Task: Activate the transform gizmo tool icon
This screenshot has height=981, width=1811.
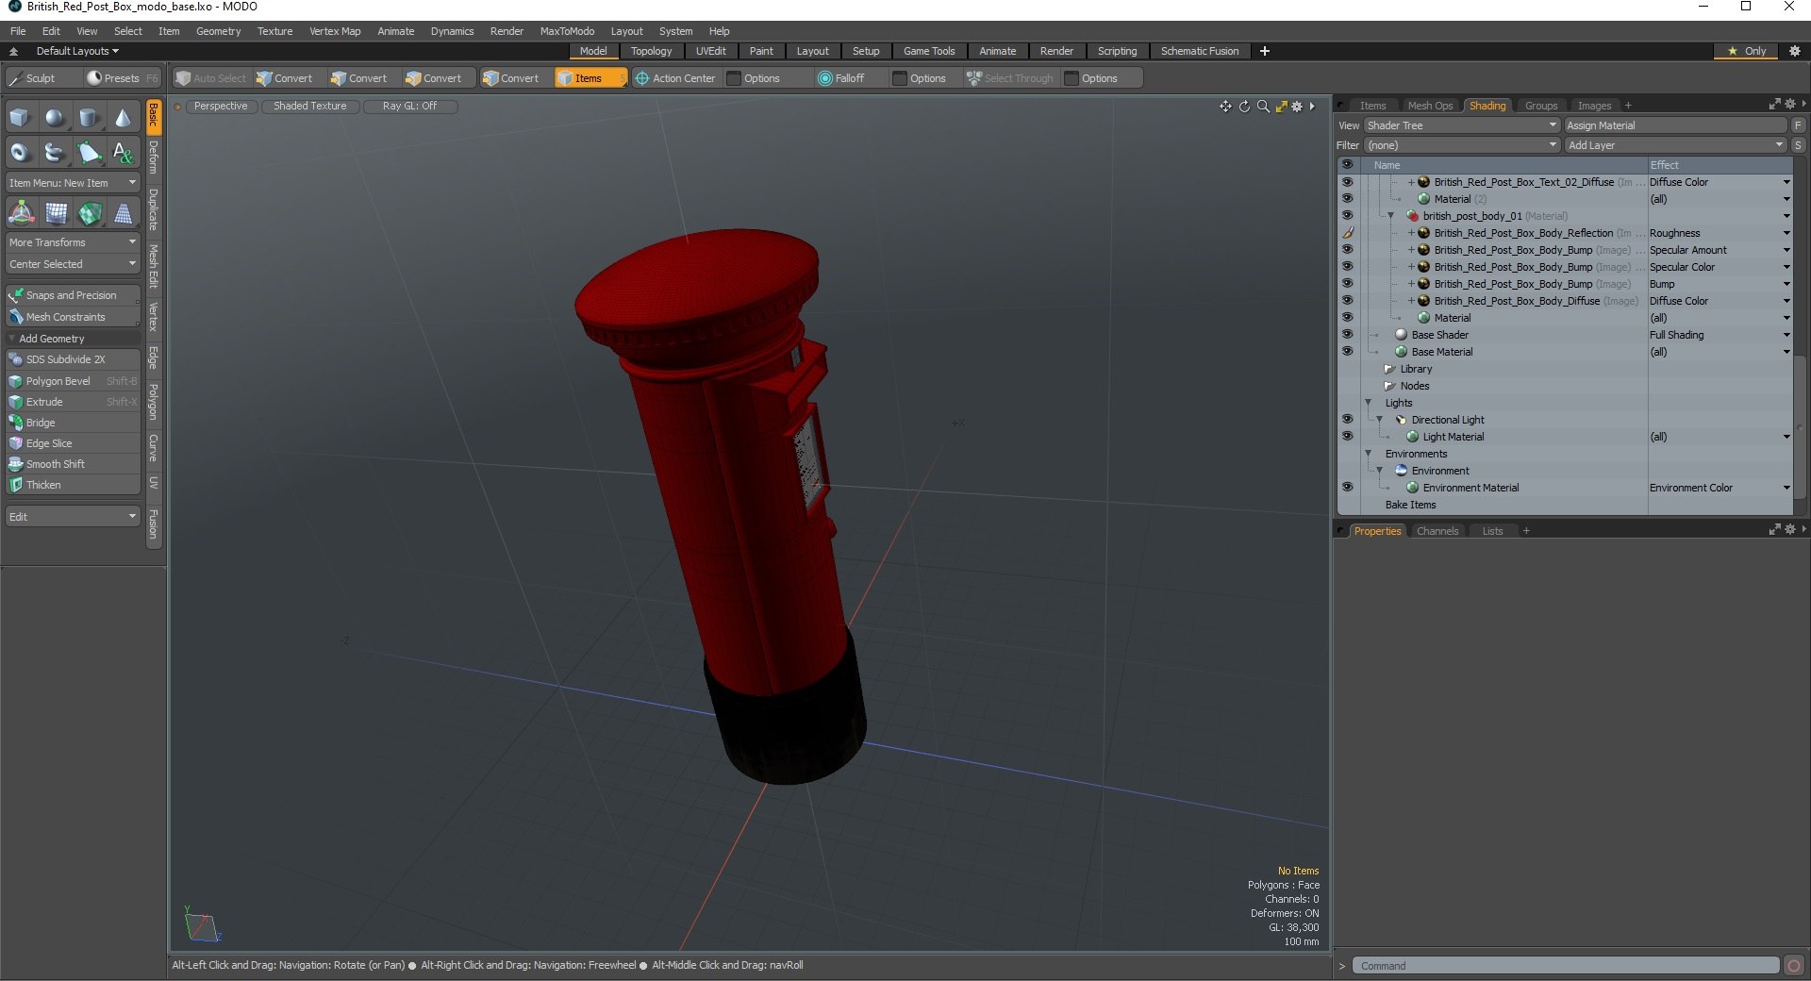Action: point(21,213)
